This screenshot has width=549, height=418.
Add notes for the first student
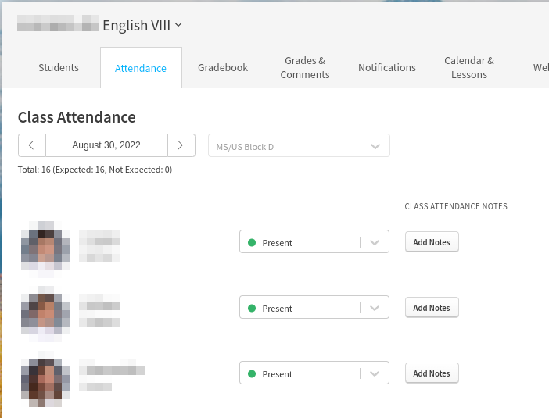tap(432, 242)
